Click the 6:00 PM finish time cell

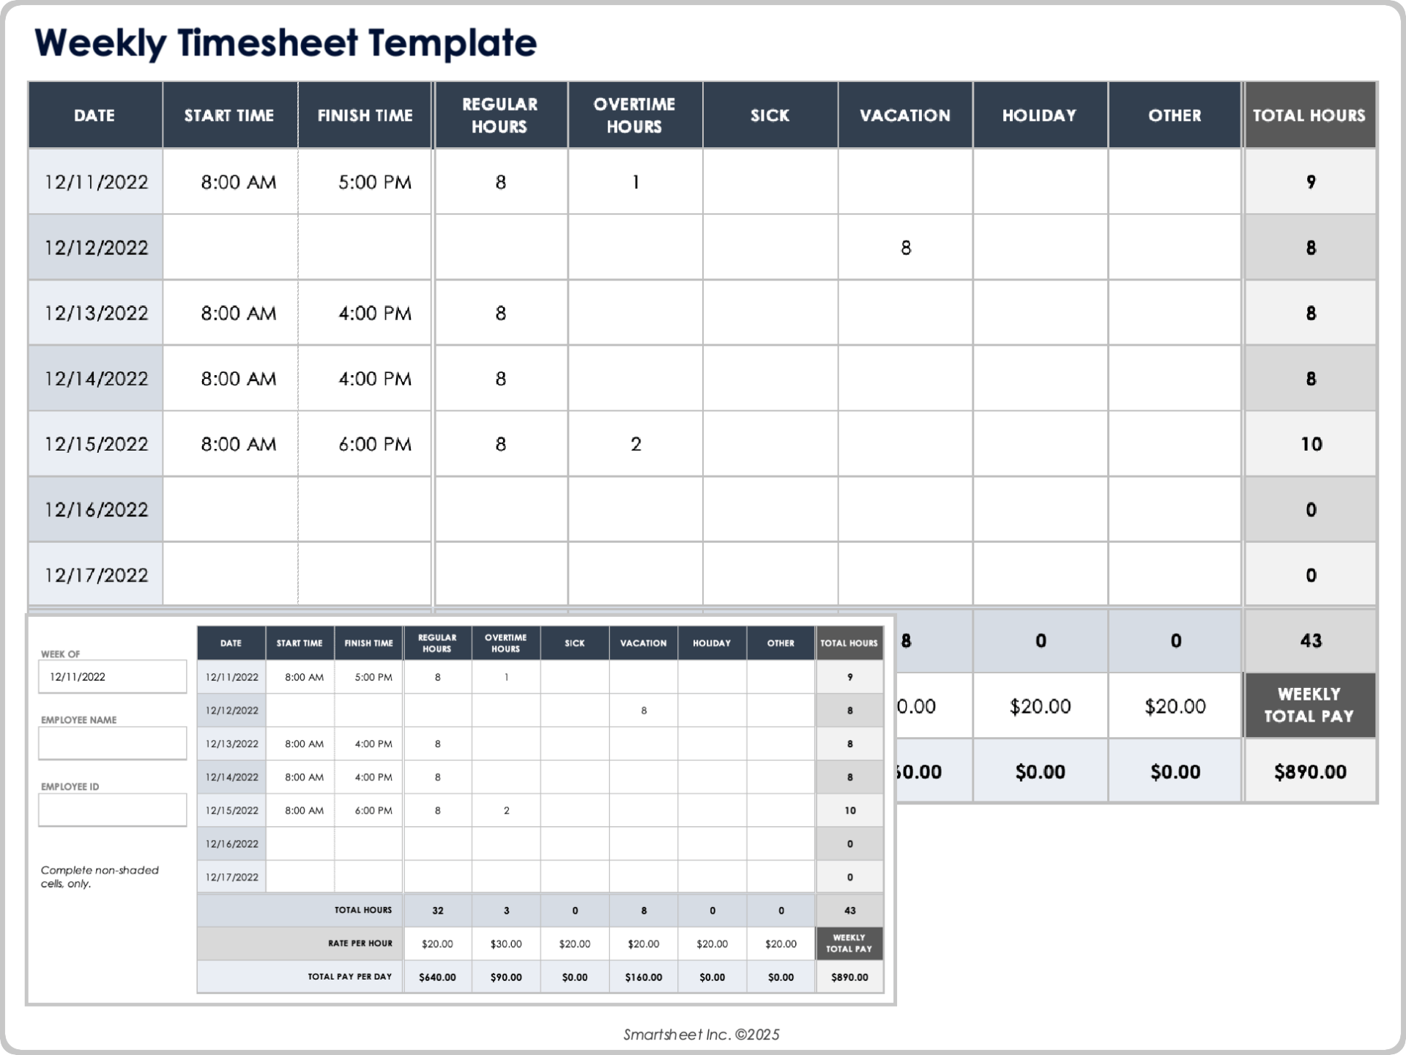[x=376, y=444]
